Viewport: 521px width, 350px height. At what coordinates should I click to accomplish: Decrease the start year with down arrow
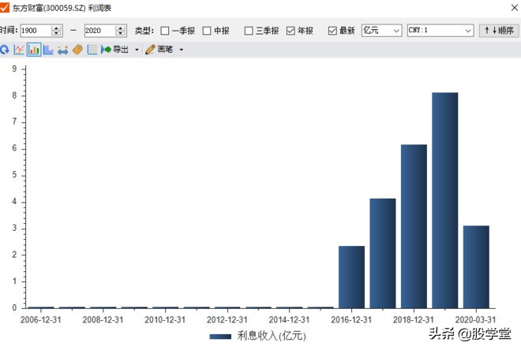point(57,34)
